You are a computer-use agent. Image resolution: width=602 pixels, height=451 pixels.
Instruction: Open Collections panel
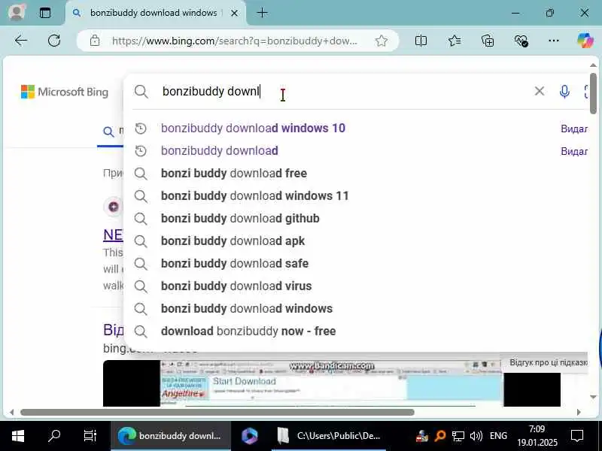(x=488, y=41)
